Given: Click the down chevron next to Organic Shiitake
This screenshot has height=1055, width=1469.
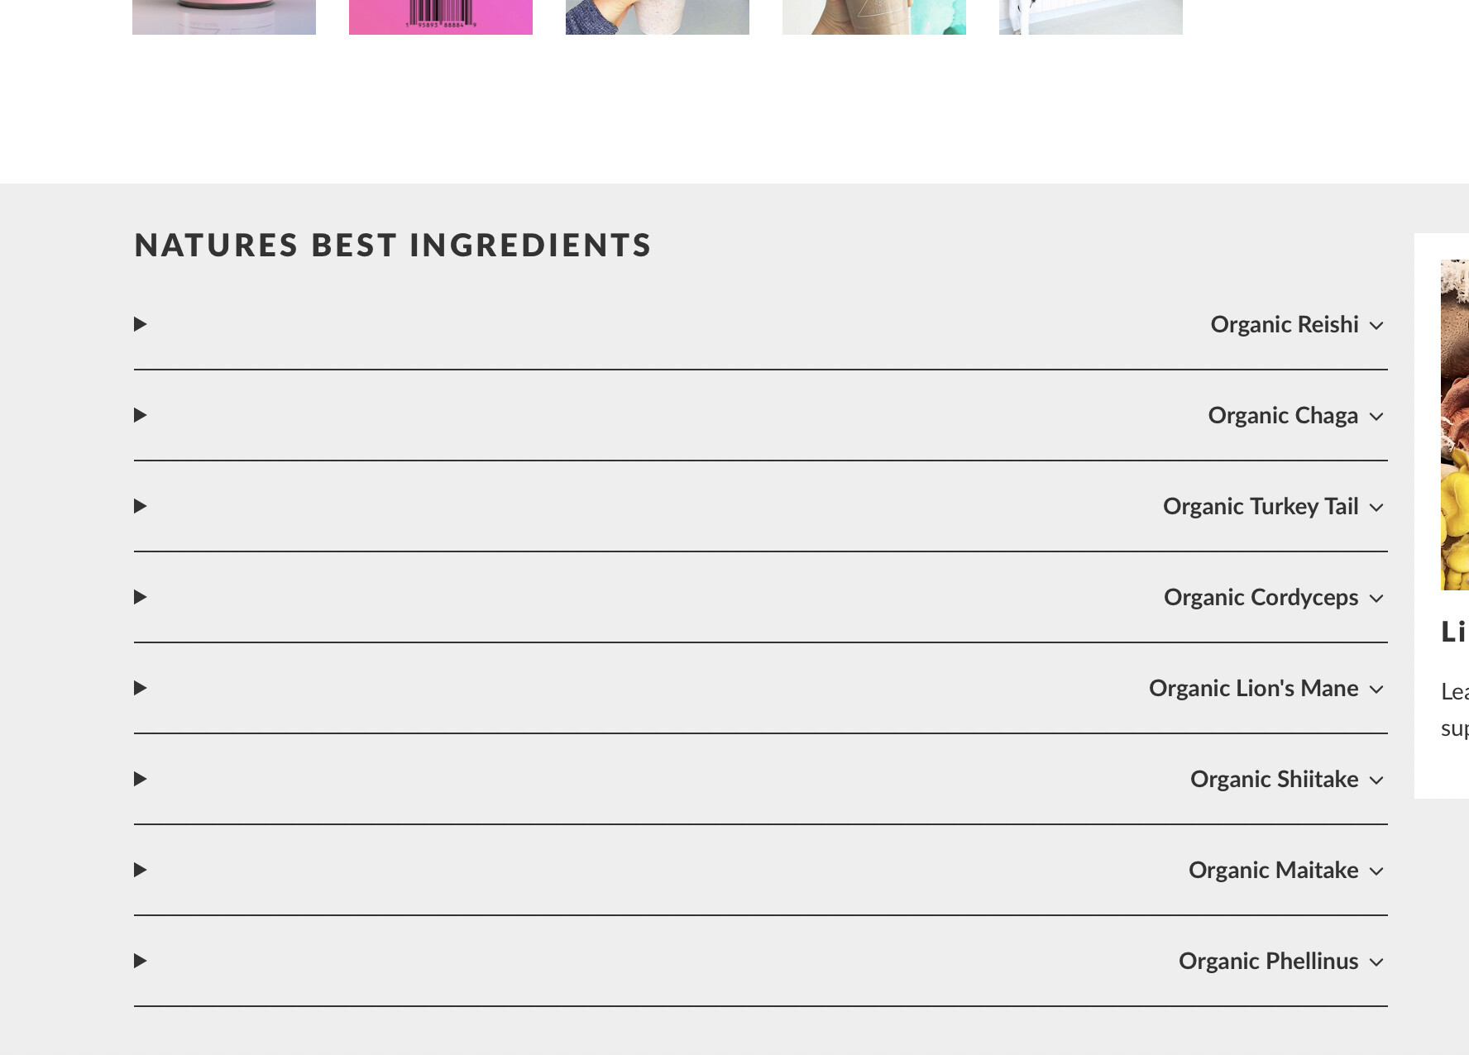Looking at the screenshot, I should (1376, 781).
